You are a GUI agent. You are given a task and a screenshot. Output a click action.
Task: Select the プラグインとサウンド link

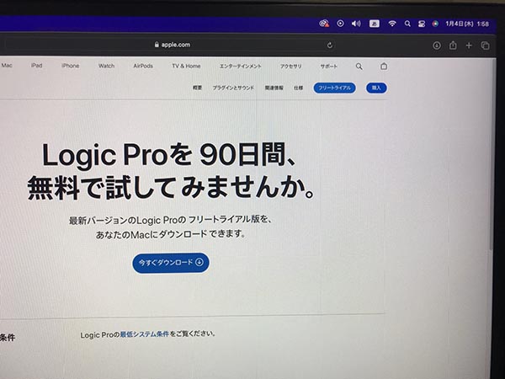pos(233,88)
